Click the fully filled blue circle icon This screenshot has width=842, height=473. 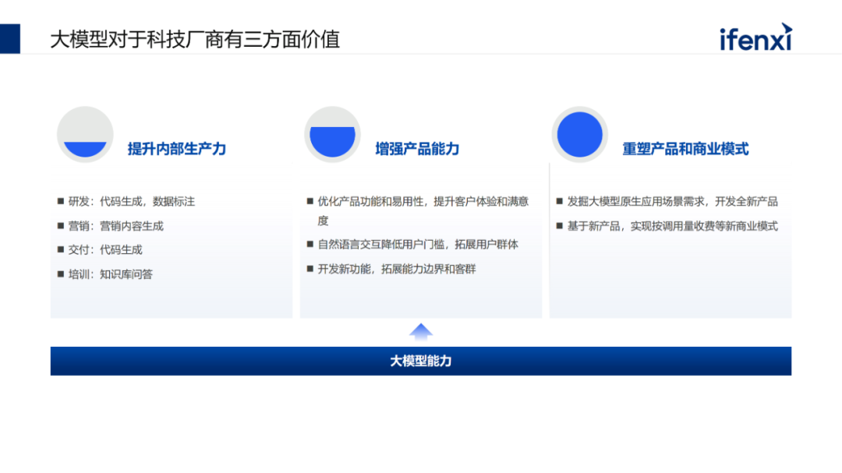pos(580,135)
